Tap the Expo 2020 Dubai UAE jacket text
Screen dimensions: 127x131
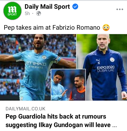[106, 69]
